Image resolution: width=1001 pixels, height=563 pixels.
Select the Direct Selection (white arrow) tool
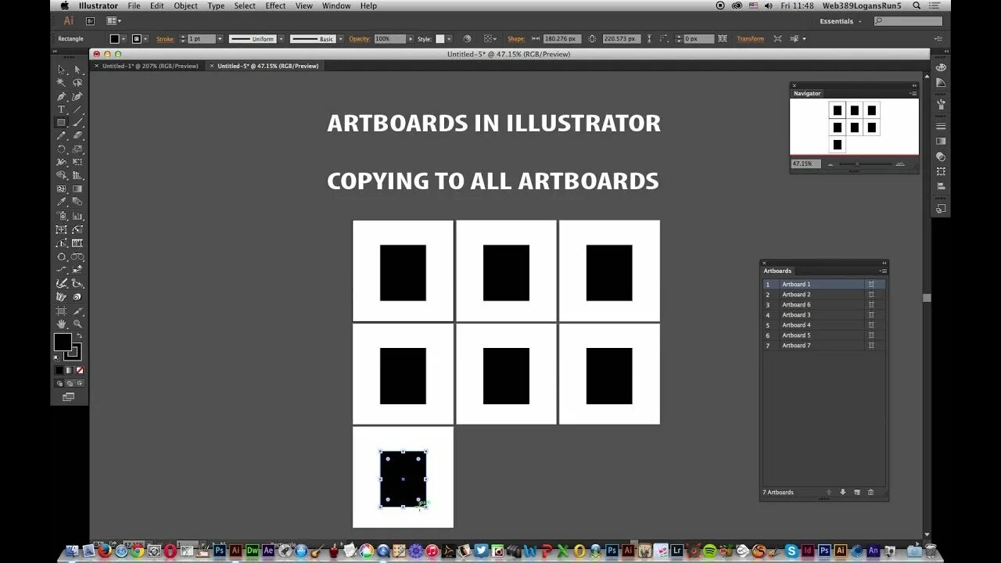[x=77, y=70]
